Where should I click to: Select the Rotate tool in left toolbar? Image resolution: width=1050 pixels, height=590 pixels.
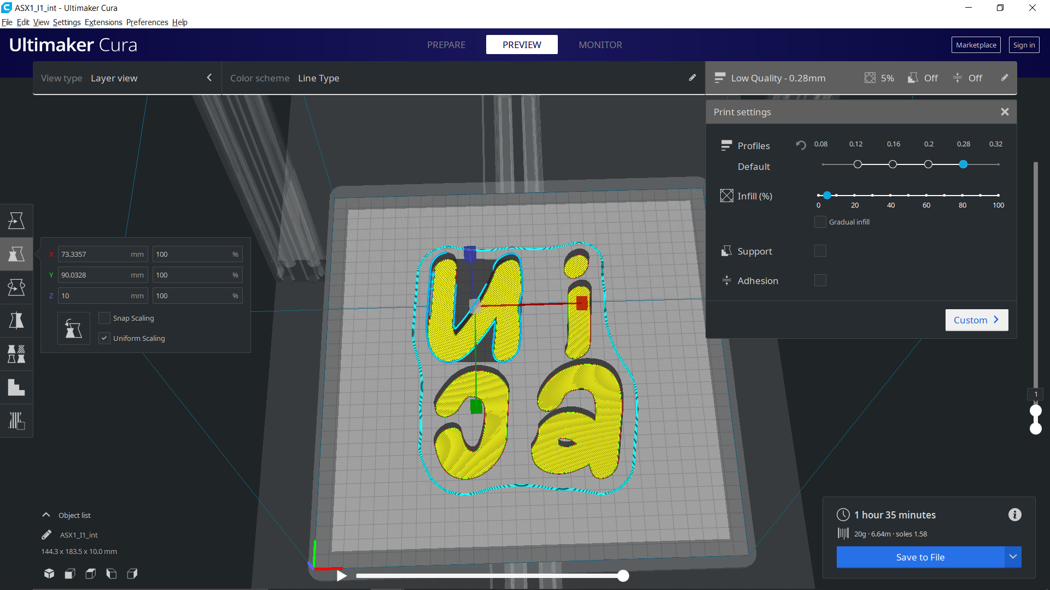pos(16,287)
